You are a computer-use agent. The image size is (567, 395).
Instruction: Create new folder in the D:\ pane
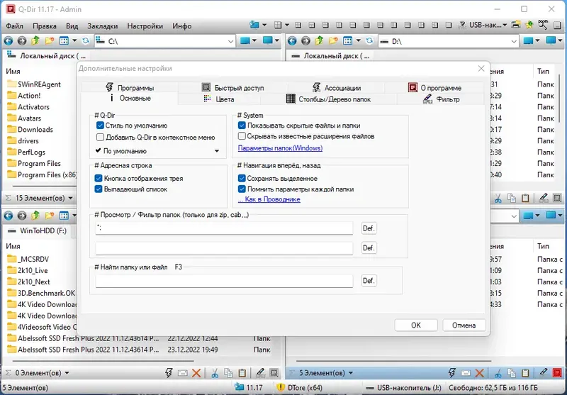[x=333, y=41]
